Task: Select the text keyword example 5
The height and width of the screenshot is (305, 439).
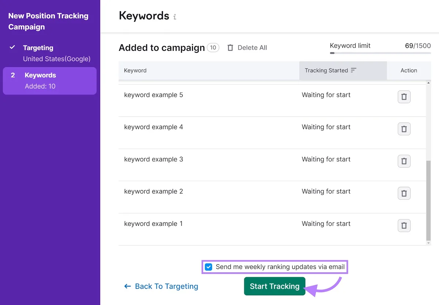Action: pos(154,95)
